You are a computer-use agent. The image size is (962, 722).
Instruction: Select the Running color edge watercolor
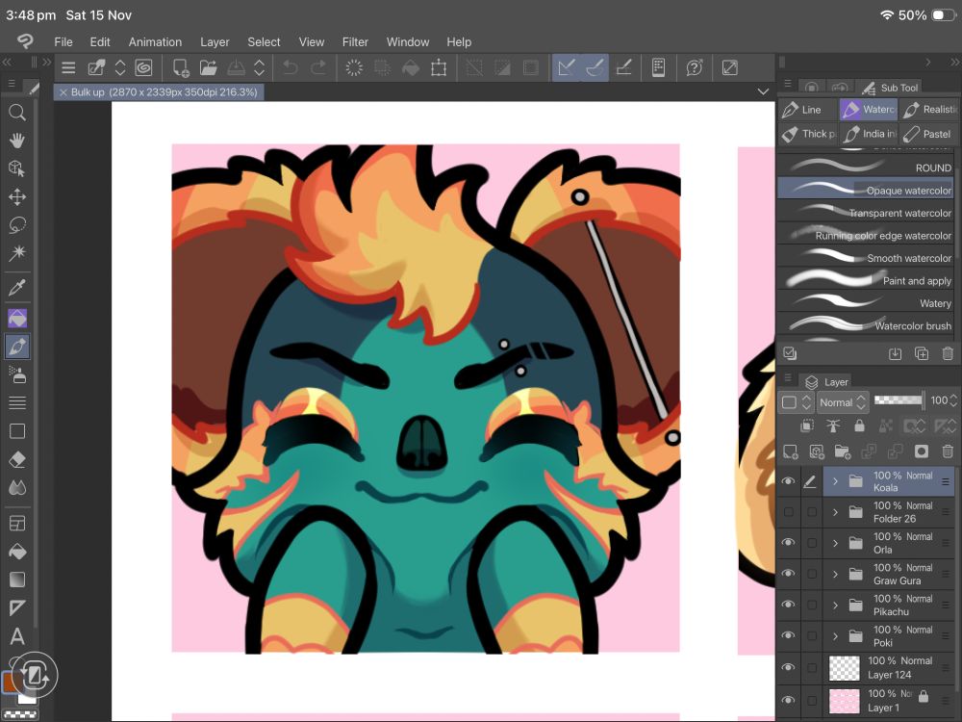tap(865, 235)
